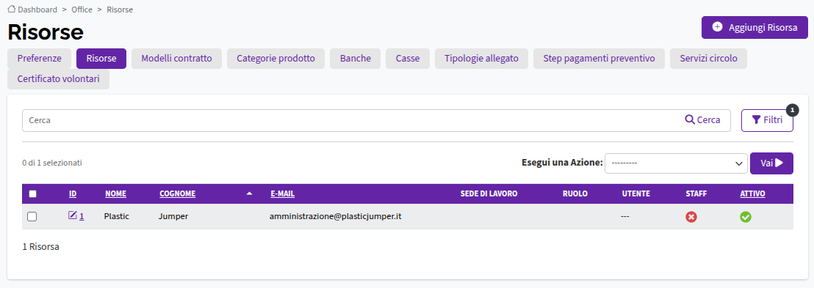Click the Plastic name cell
The height and width of the screenshot is (288, 814).
[x=117, y=216]
